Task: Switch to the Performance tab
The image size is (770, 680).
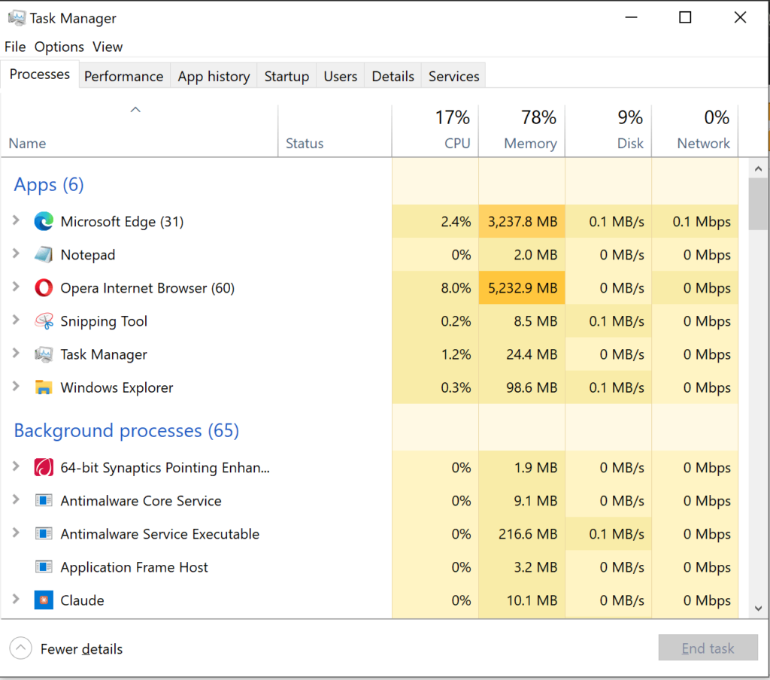Action: click(124, 76)
